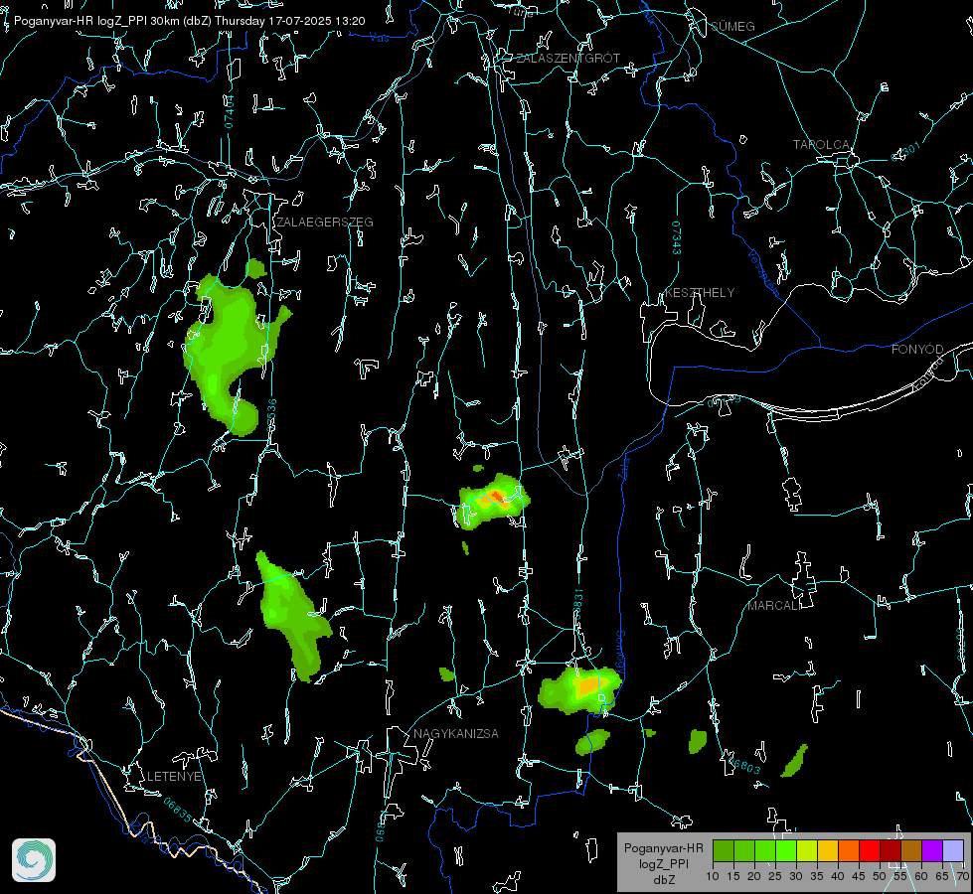973x894 pixels.
Task: Pick the orange 40–45 dBZ legend swatch
Action: (849, 850)
